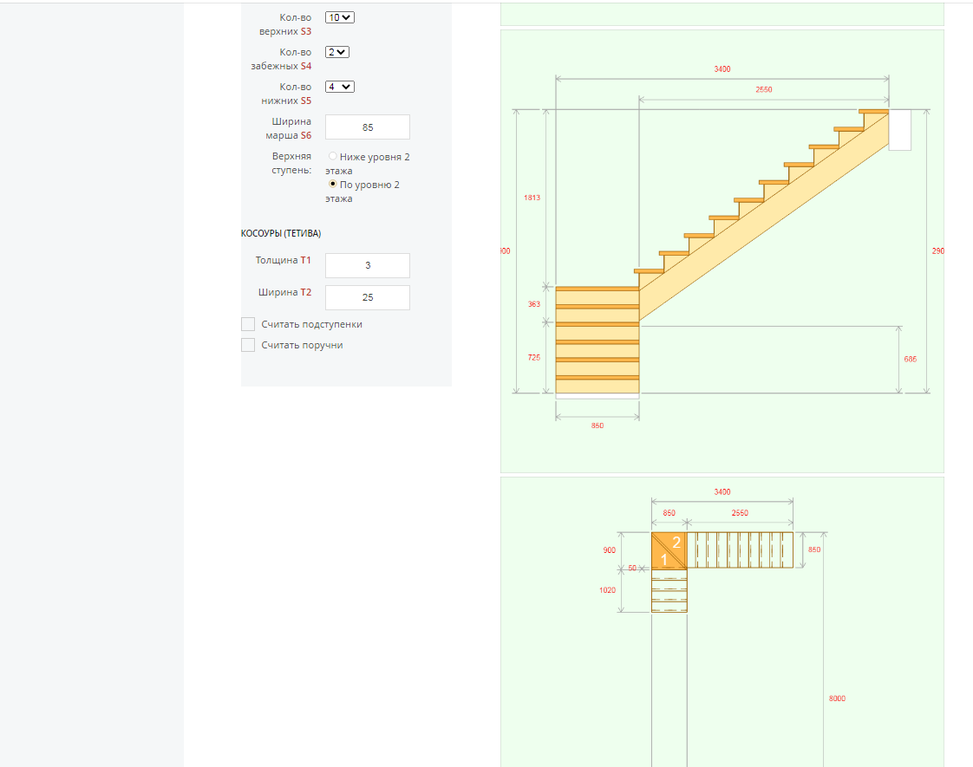The width and height of the screenshot is (973, 767).
Task: Click the 2550 dimension on side view
Action: [x=763, y=89]
